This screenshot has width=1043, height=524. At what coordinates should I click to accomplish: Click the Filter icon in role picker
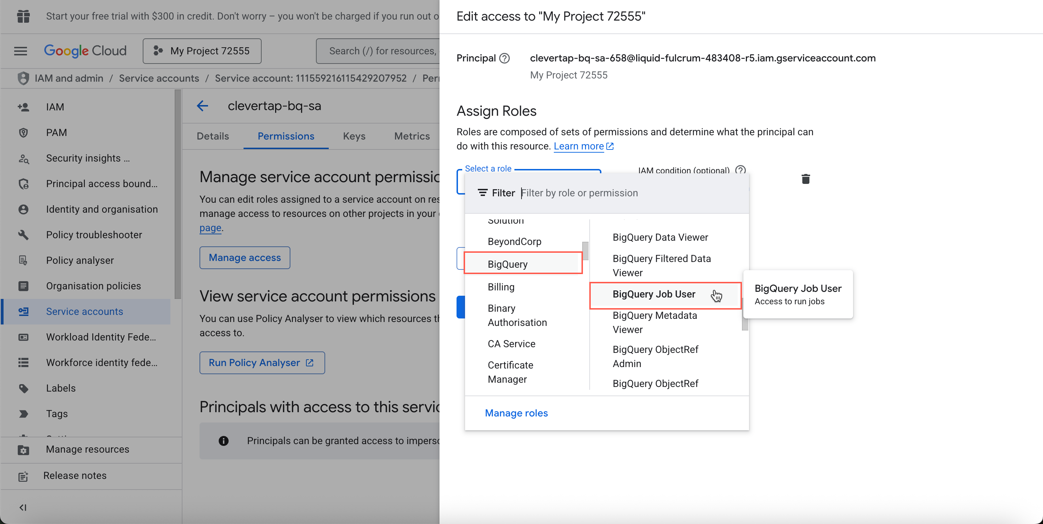pos(482,193)
